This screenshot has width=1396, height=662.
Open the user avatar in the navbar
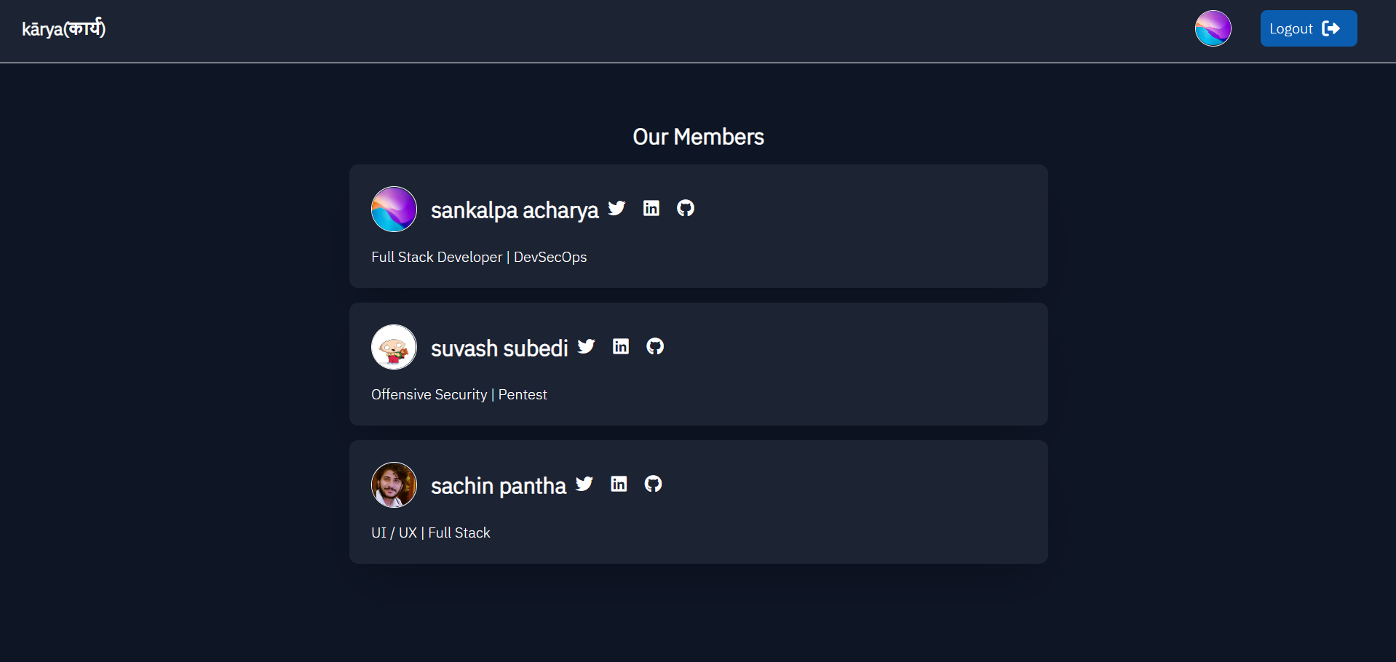pyautogui.click(x=1213, y=28)
